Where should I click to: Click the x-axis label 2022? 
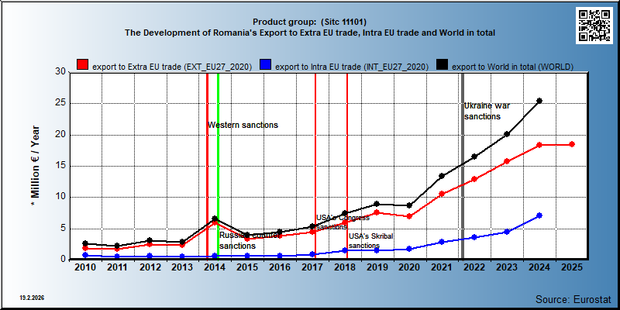pyautogui.click(x=474, y=267)
